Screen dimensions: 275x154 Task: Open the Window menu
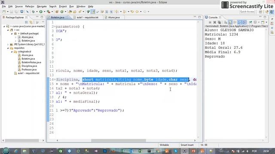pos(81,6)
